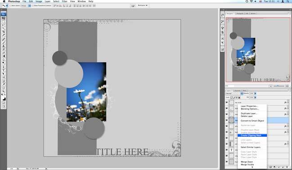Click the zoom in icon in Navigator
292x170 pixels.
point(287,86)
